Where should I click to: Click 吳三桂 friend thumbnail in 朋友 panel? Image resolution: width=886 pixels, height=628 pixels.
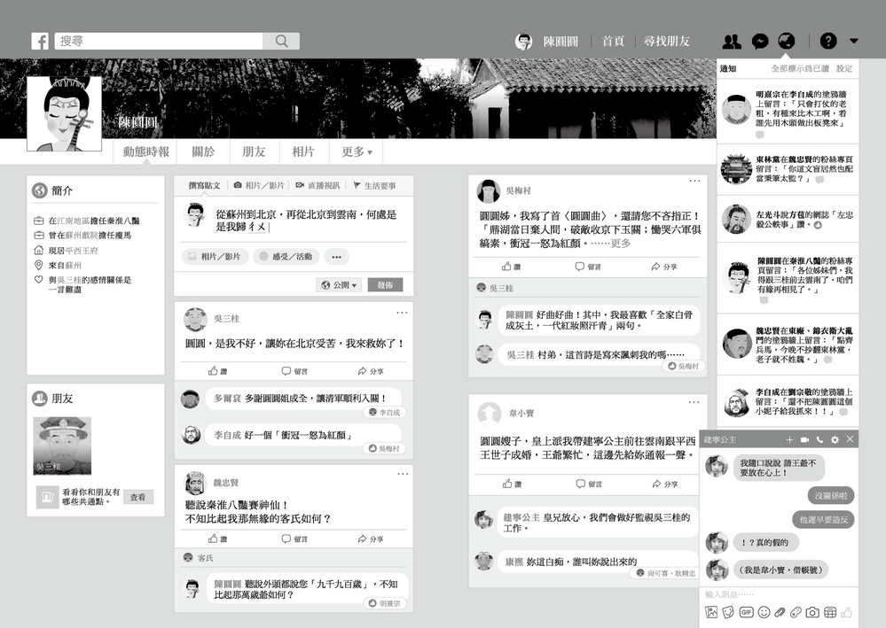[62, 446]
